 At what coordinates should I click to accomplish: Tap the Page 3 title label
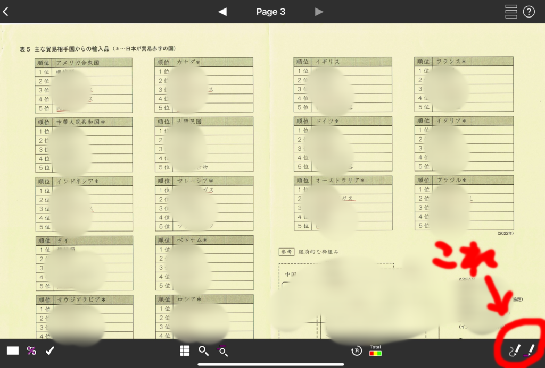[270, 12]
